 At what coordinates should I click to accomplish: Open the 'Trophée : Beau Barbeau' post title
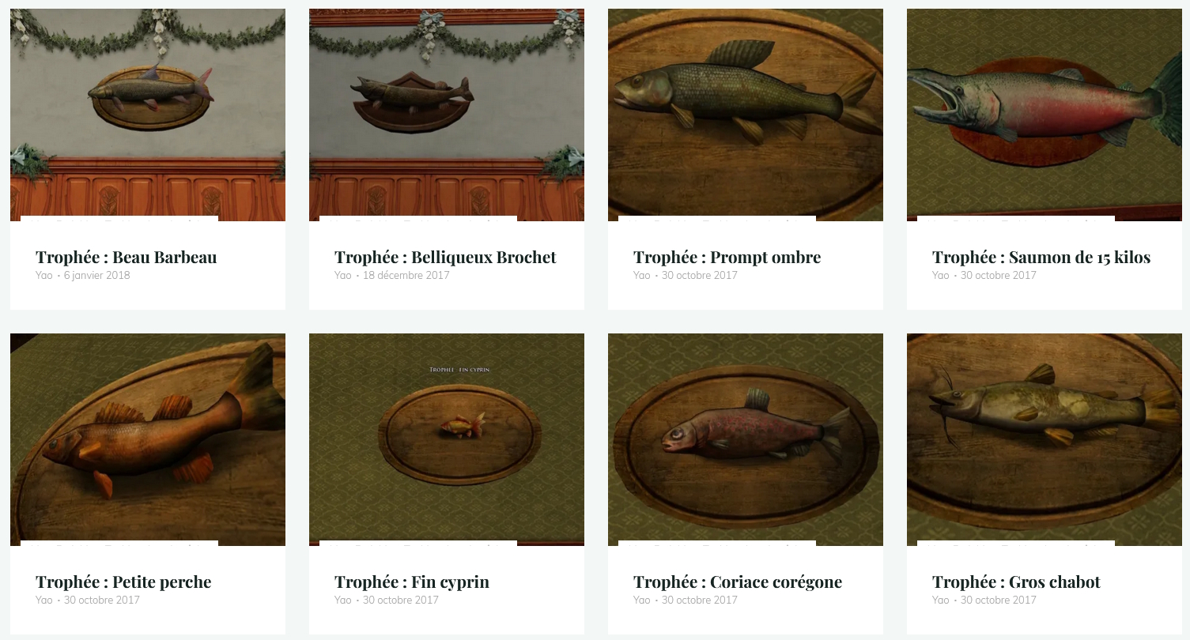click(127, 258)
